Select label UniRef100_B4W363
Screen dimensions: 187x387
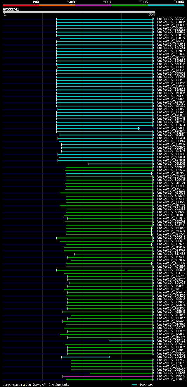coord(171,173)
